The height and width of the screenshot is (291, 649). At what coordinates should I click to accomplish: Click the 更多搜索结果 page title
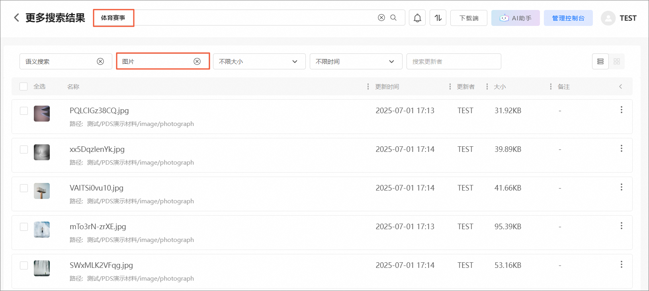coord(55,18)
